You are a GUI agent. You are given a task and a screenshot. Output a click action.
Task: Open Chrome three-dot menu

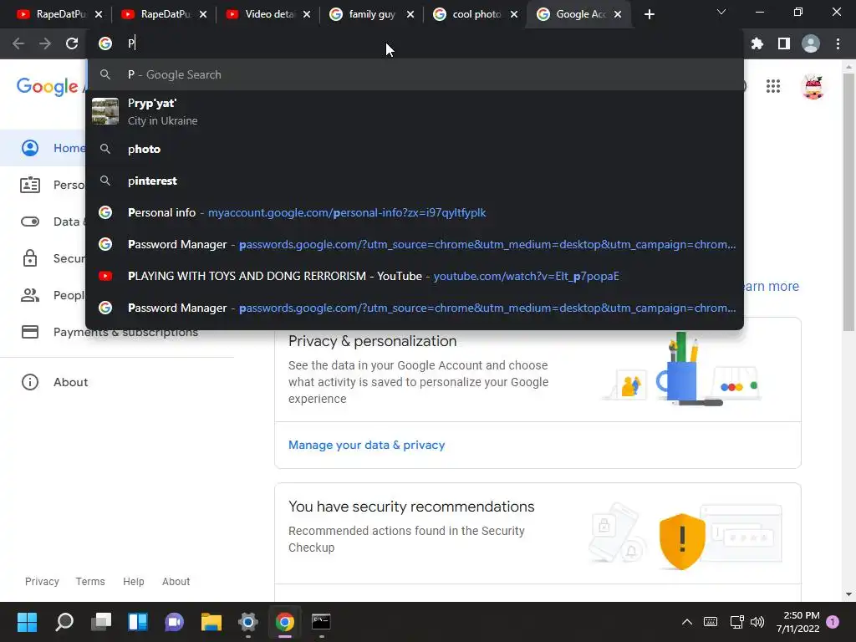click(838, 43)
